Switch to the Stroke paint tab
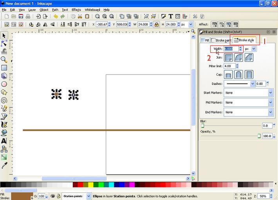 click(222, 40)
